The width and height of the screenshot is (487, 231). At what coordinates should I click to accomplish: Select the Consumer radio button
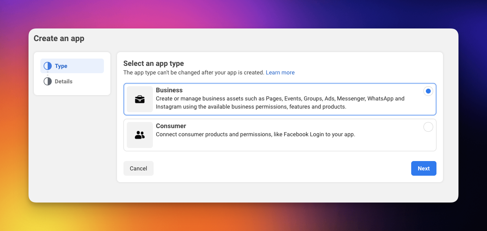(428, 127)
